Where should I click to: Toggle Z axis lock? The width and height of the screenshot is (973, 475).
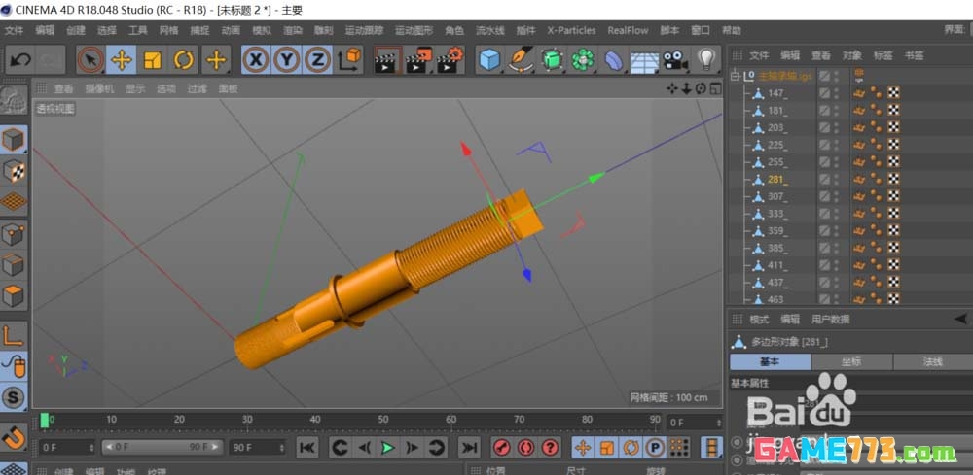point(318,60)
